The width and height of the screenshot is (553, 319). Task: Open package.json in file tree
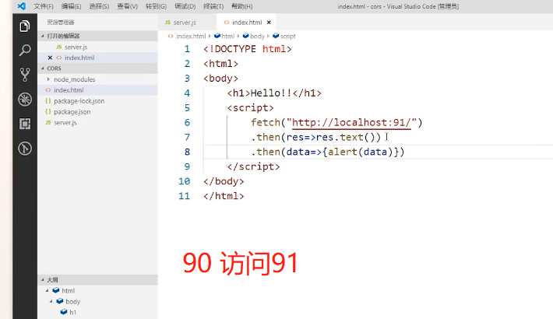tap(97, 112)
